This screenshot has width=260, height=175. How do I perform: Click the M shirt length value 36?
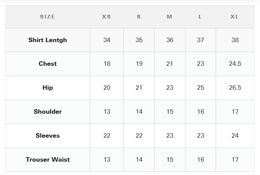tap(170, 40)
